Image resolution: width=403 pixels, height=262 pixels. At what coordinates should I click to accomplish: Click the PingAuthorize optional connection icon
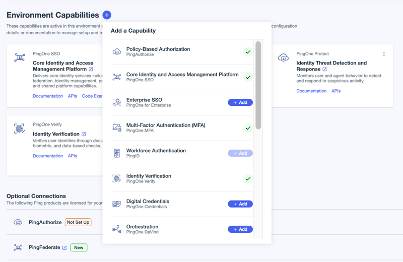(18, 222)
